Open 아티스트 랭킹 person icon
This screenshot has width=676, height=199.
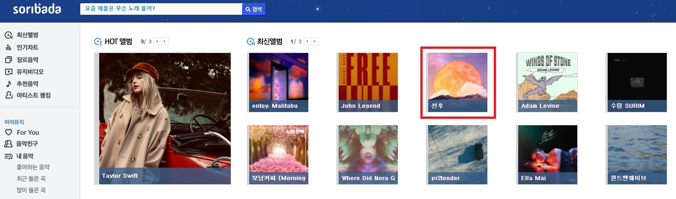click(x=8, y=95)
